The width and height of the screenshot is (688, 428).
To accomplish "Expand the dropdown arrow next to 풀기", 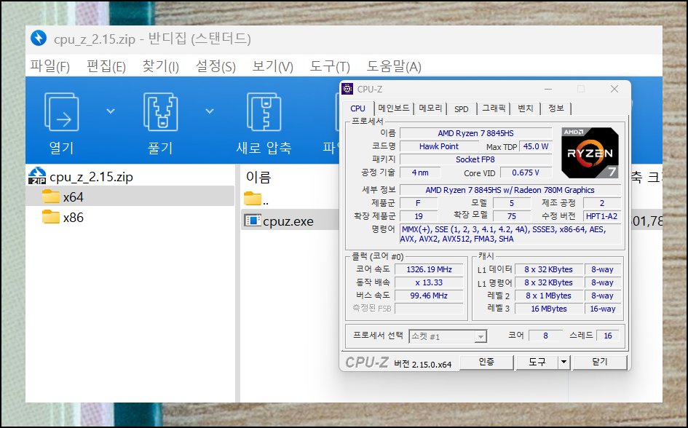I will click(210, 111).
